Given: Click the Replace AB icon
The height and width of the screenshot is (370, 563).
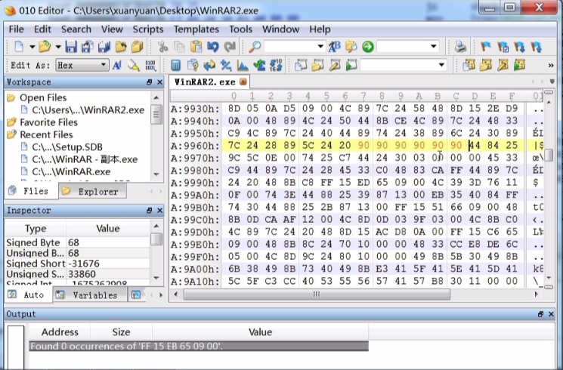Looking at the screenshot, I should [334, 47].
